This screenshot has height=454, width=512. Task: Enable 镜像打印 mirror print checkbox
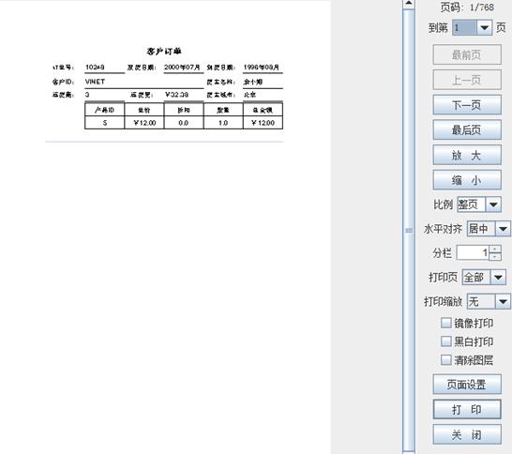[x=445, y=323]
